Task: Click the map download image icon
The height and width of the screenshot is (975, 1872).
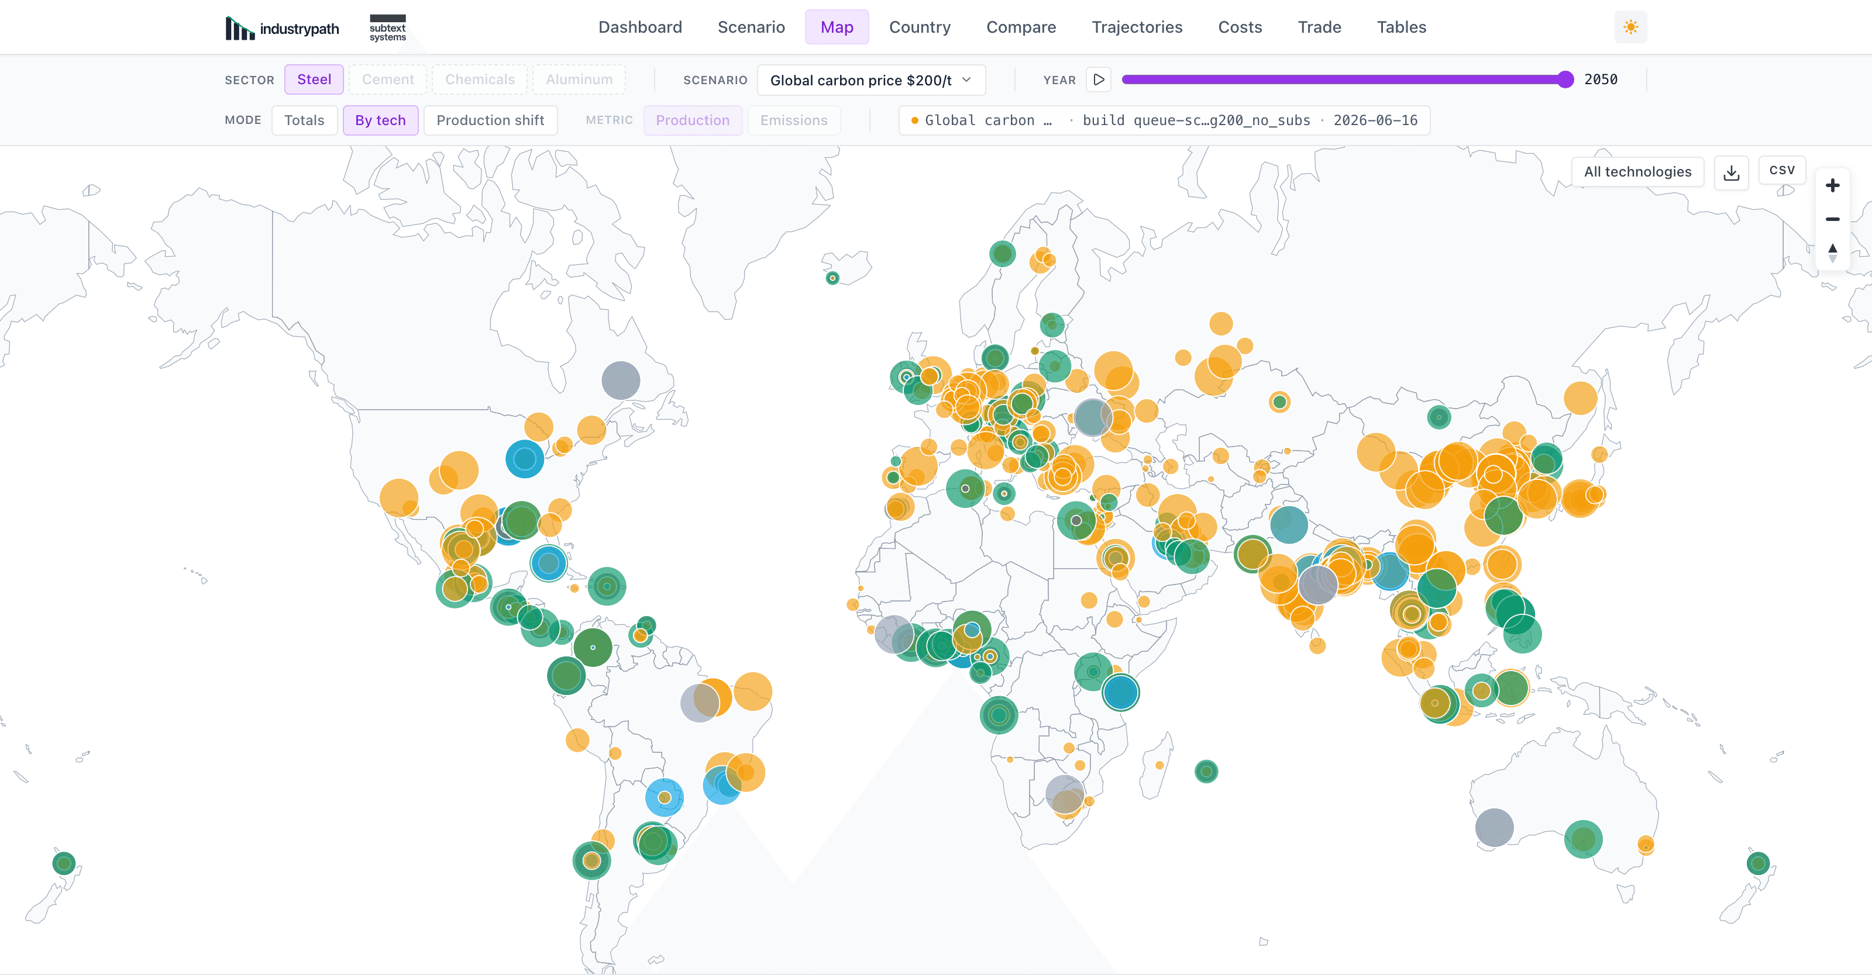Action: click(1731, 172)
